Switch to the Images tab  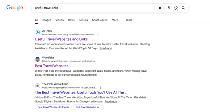pos(47,20)
